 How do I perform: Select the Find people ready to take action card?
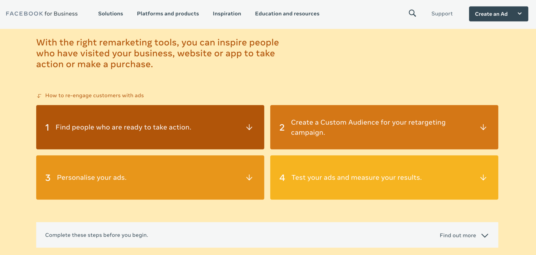pos(150,127)
